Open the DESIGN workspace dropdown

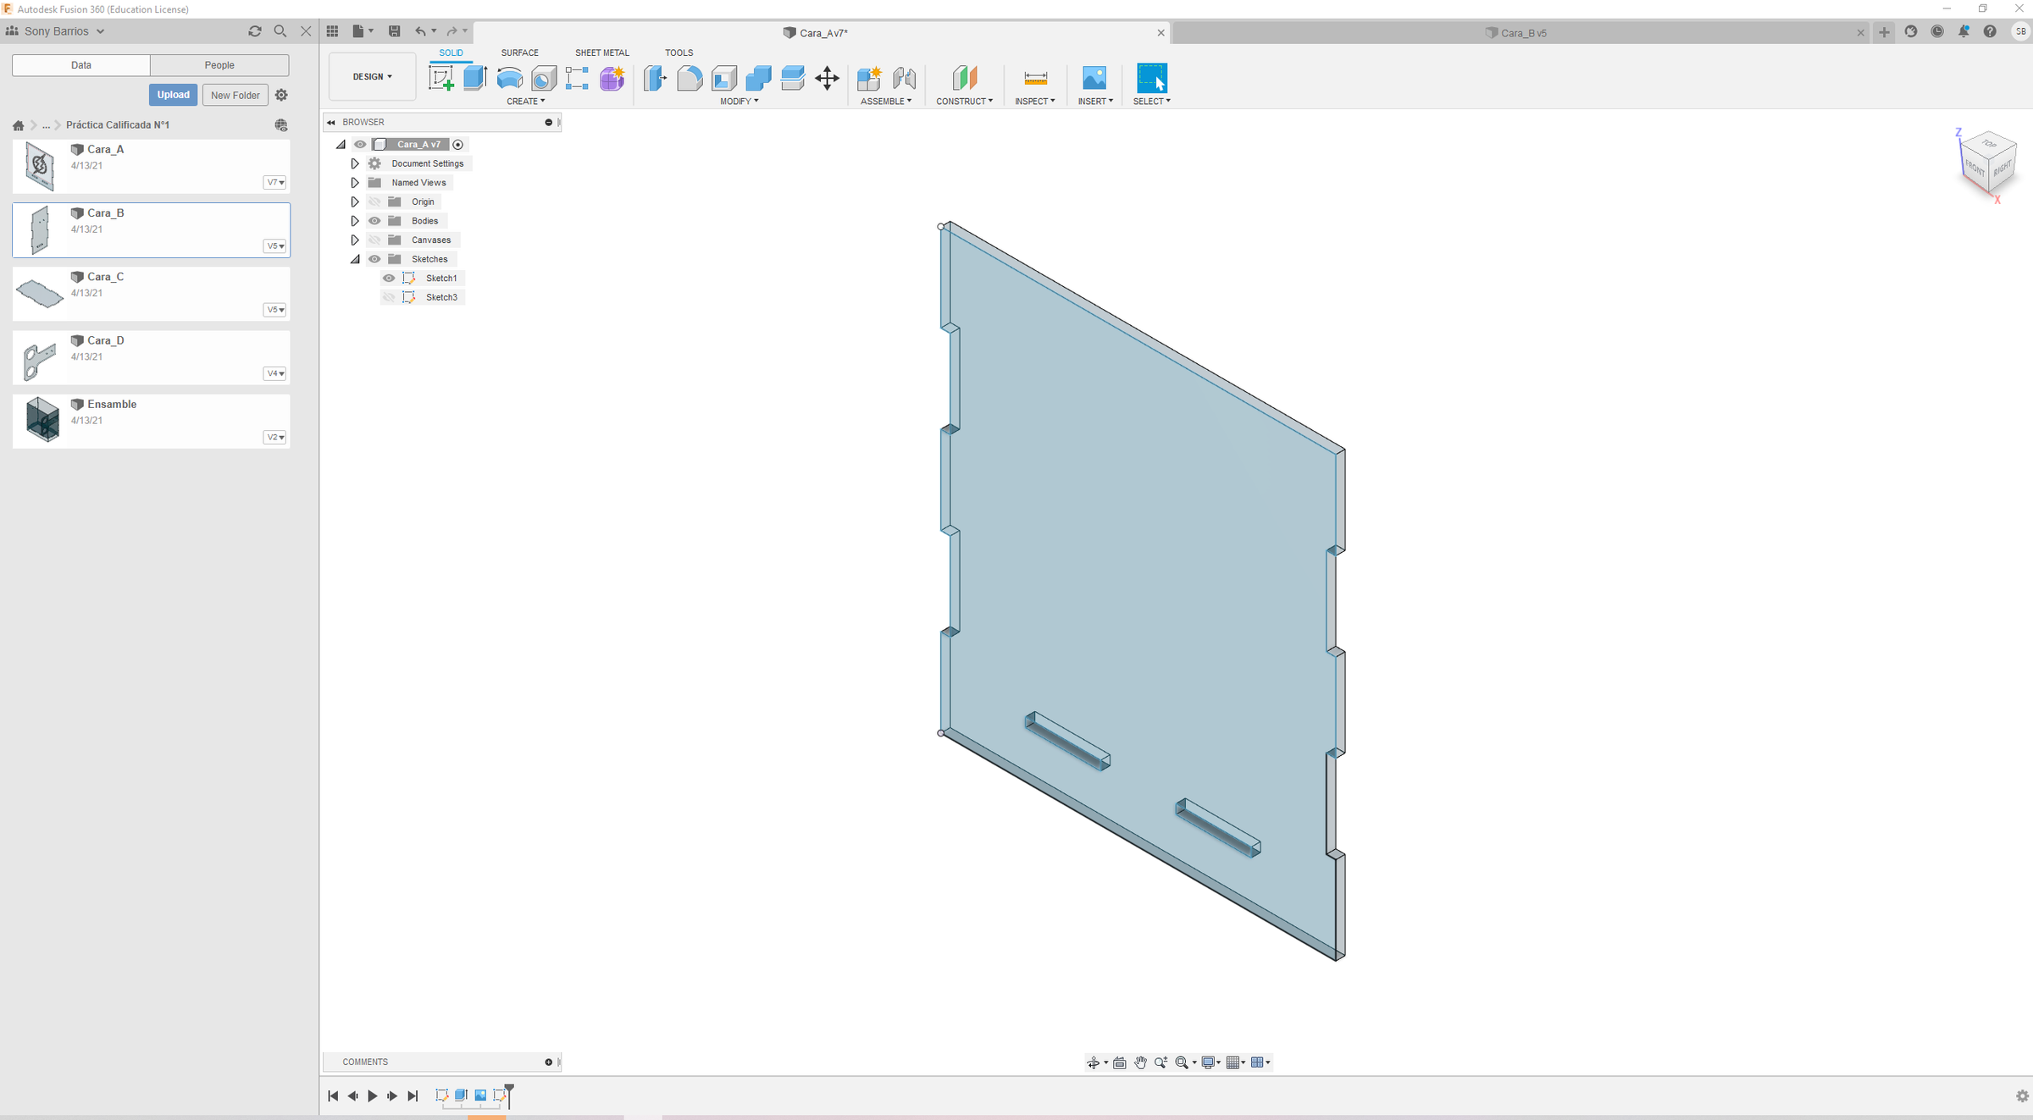372,77
